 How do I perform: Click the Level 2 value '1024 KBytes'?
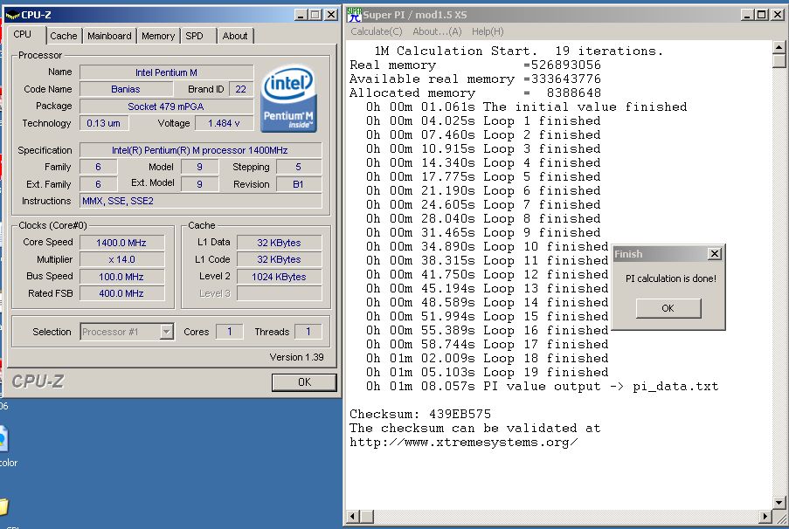click(x=280, y=277)
